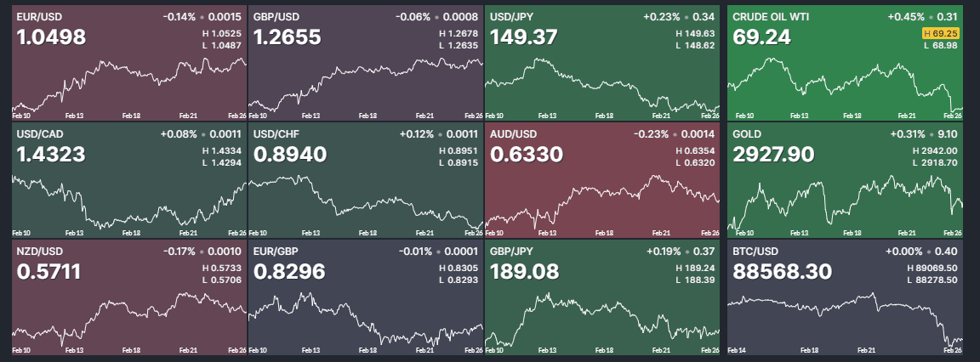Viewport: 980px width, 362px height.
Task: Open the NZD/USD sparkline chart
Action: 129,318
